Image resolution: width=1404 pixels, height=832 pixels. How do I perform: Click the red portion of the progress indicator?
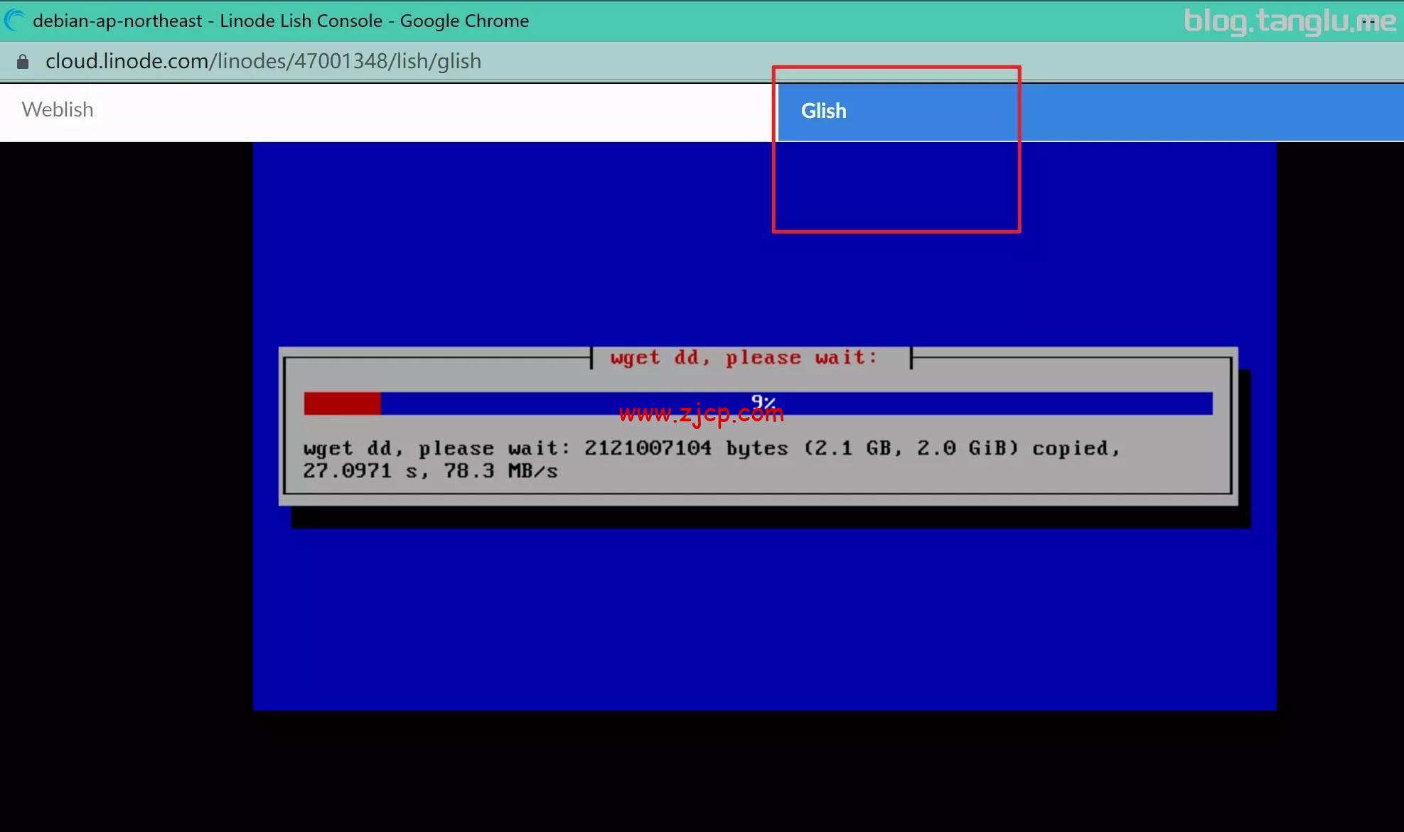click(343, 403)
